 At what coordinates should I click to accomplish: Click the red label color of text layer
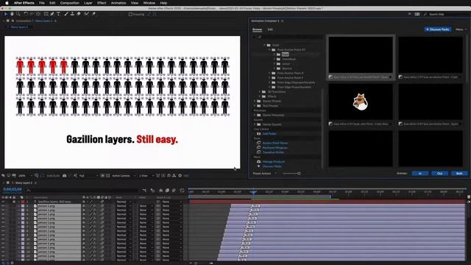click(23, 202)
